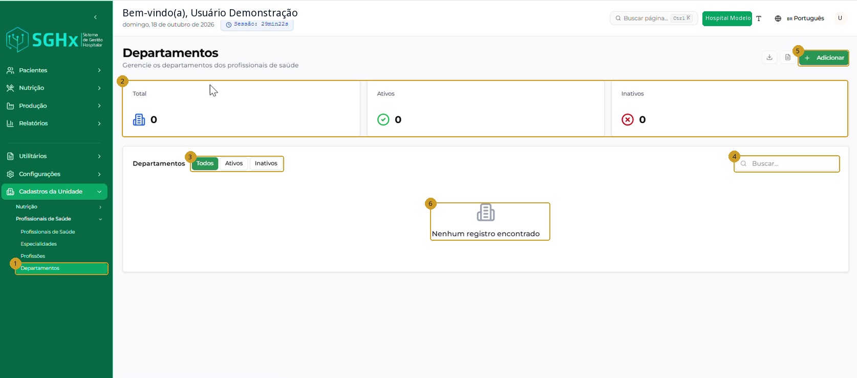Select the Todos filter tab

[x=205, y=163]
